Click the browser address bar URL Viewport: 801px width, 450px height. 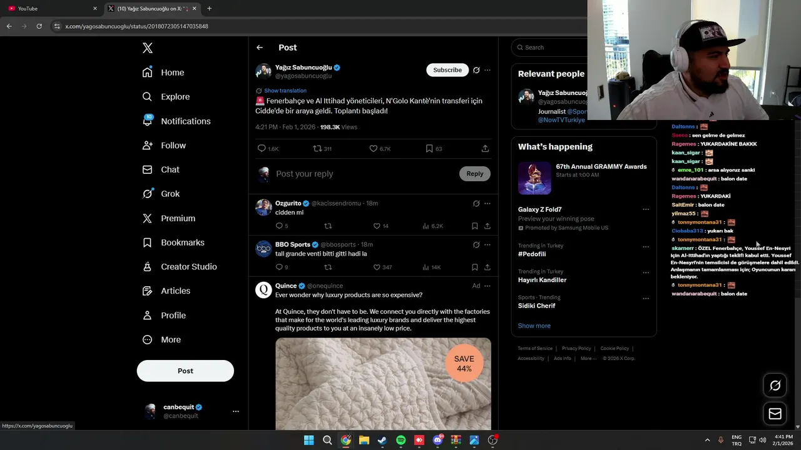pos(136,26)
